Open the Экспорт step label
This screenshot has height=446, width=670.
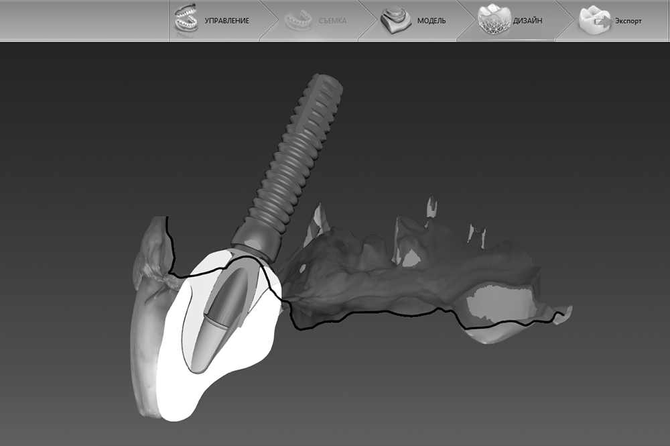[628, 21]
